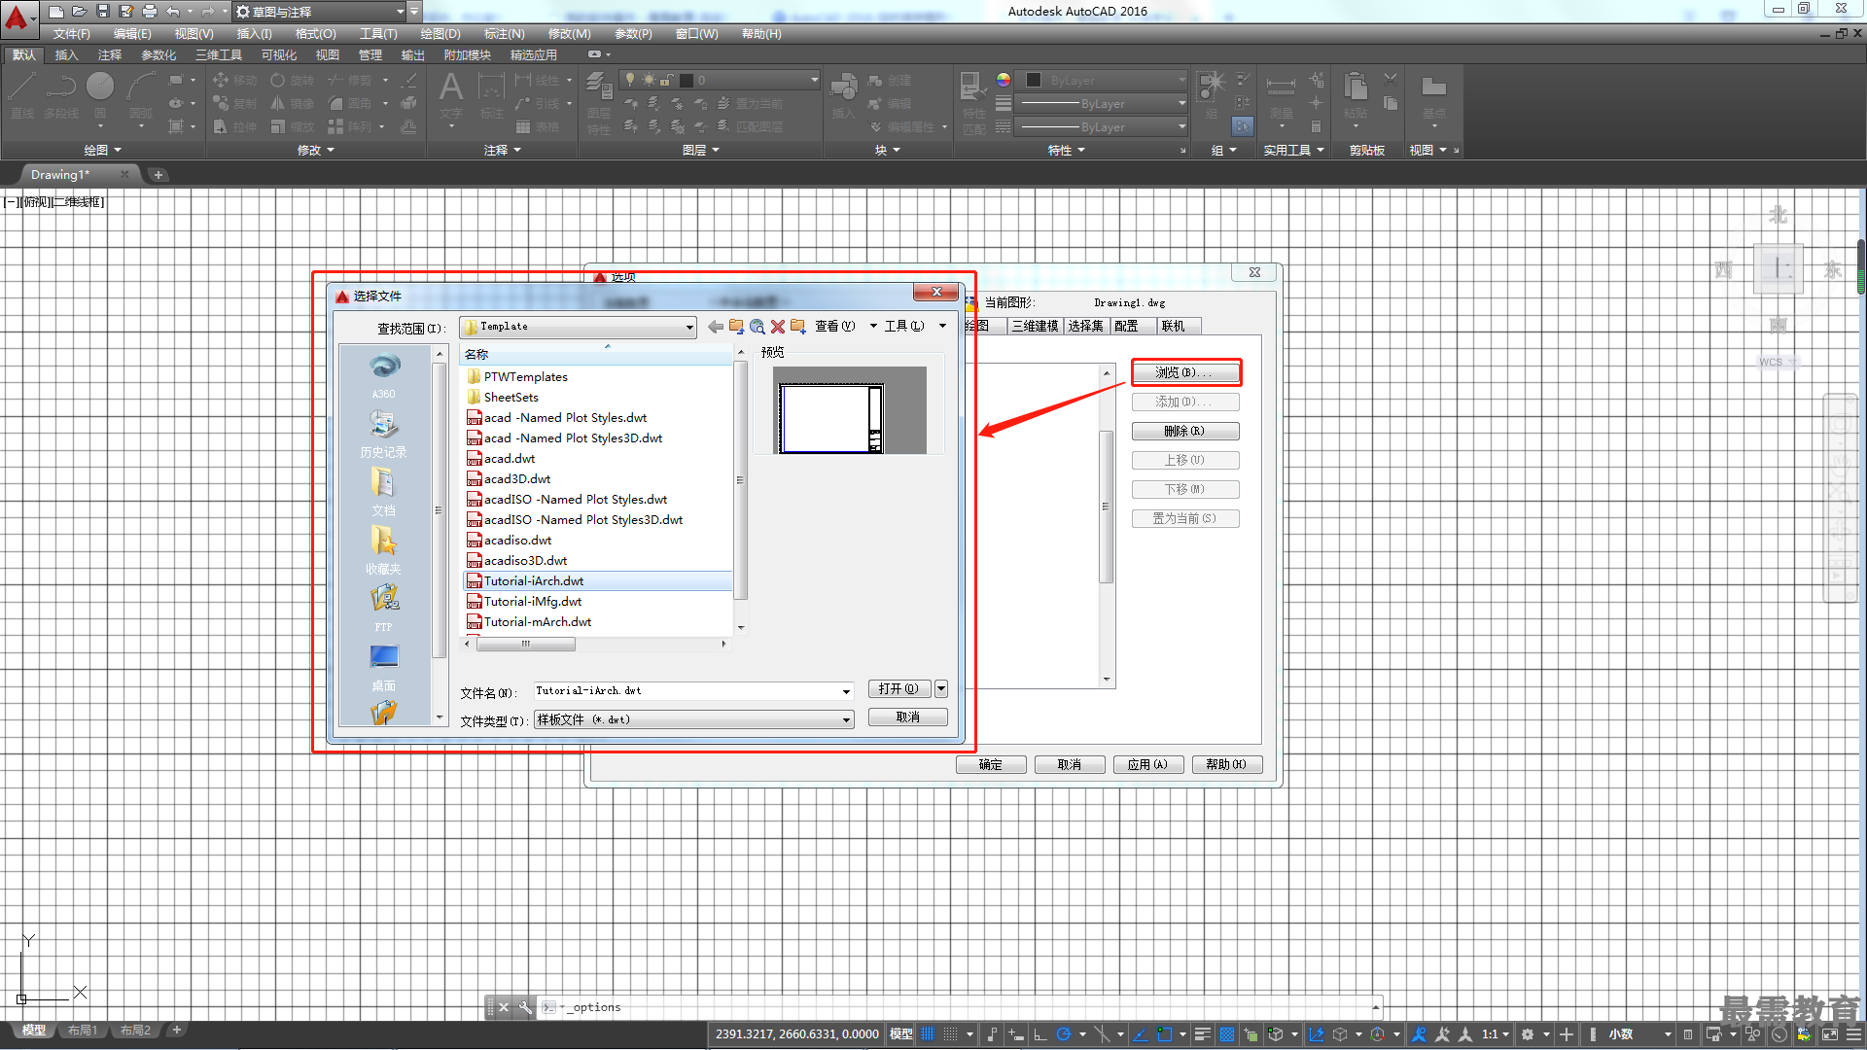
Task: Click the Open file icon in quick access toolbar
Action: coord(80,12)
